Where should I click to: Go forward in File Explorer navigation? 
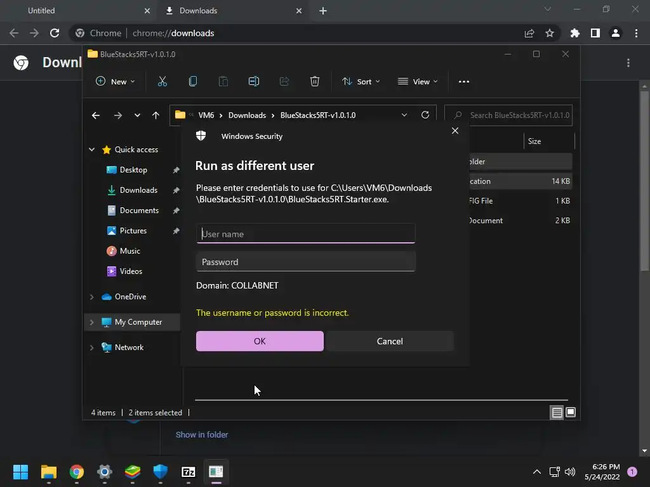tap(118, 115)
